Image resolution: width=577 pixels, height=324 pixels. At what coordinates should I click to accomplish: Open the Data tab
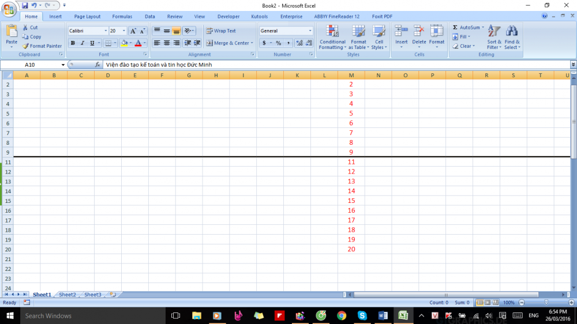(150, 17)
